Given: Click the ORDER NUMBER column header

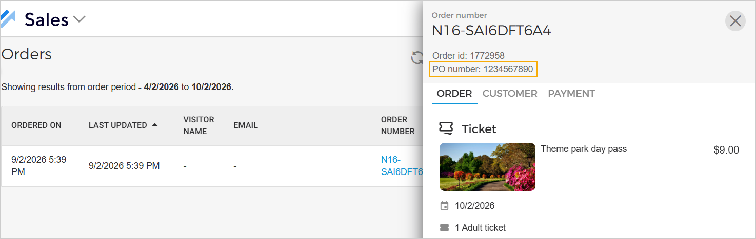Looking at the screenshot, I should click(397, 125).
